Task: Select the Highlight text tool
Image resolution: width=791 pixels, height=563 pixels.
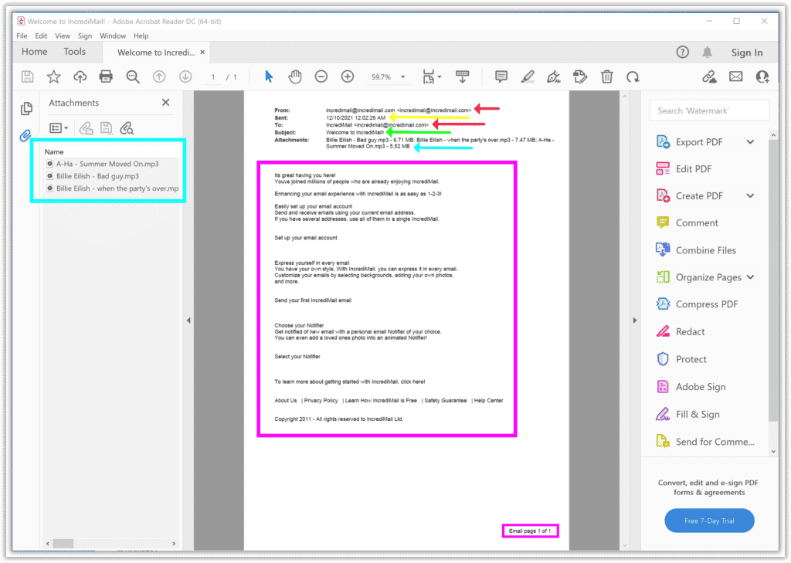Action: tap(526, 76)
